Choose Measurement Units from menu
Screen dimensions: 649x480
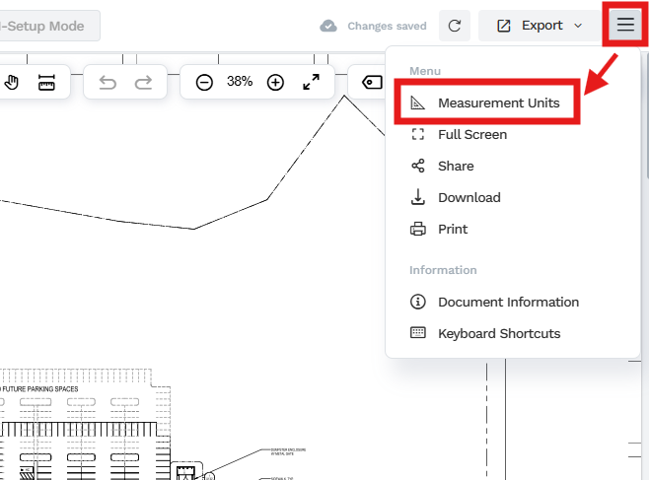click(498, 103)
